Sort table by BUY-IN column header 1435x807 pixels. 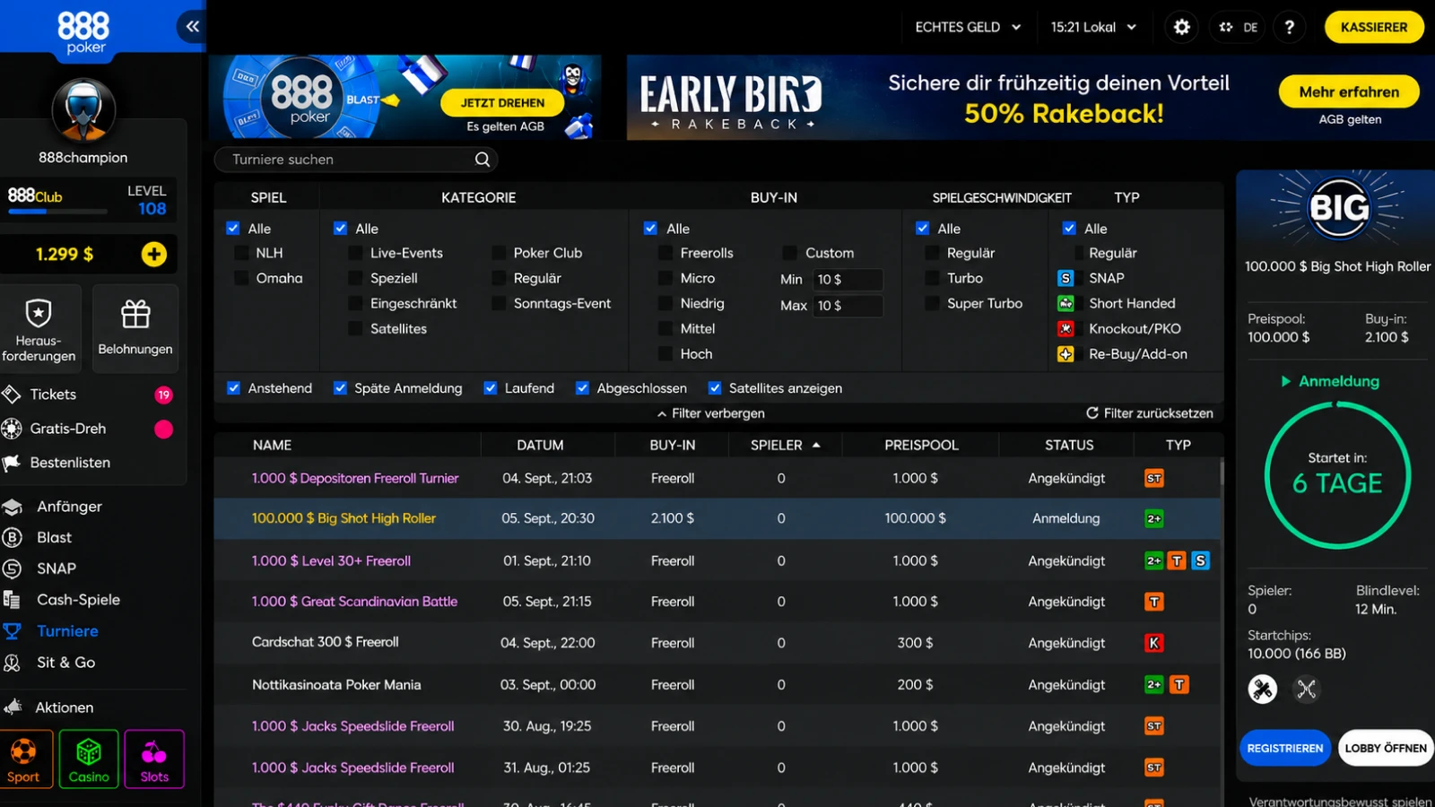(673, 445)
